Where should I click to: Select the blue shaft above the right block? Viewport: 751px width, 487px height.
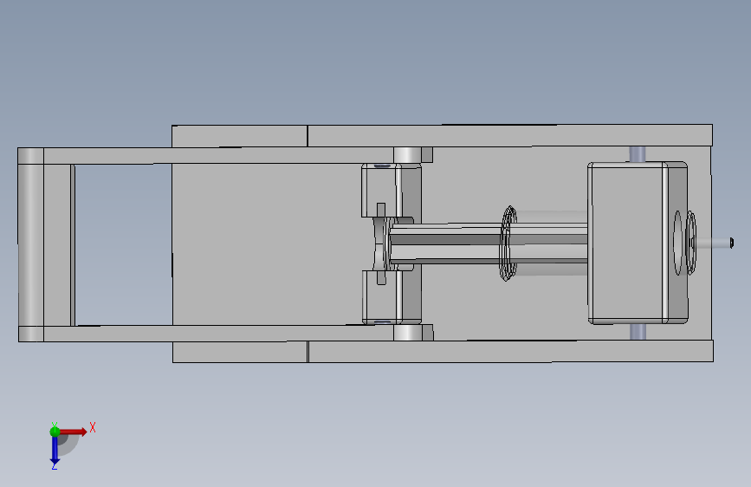click(x=638, y=154)
